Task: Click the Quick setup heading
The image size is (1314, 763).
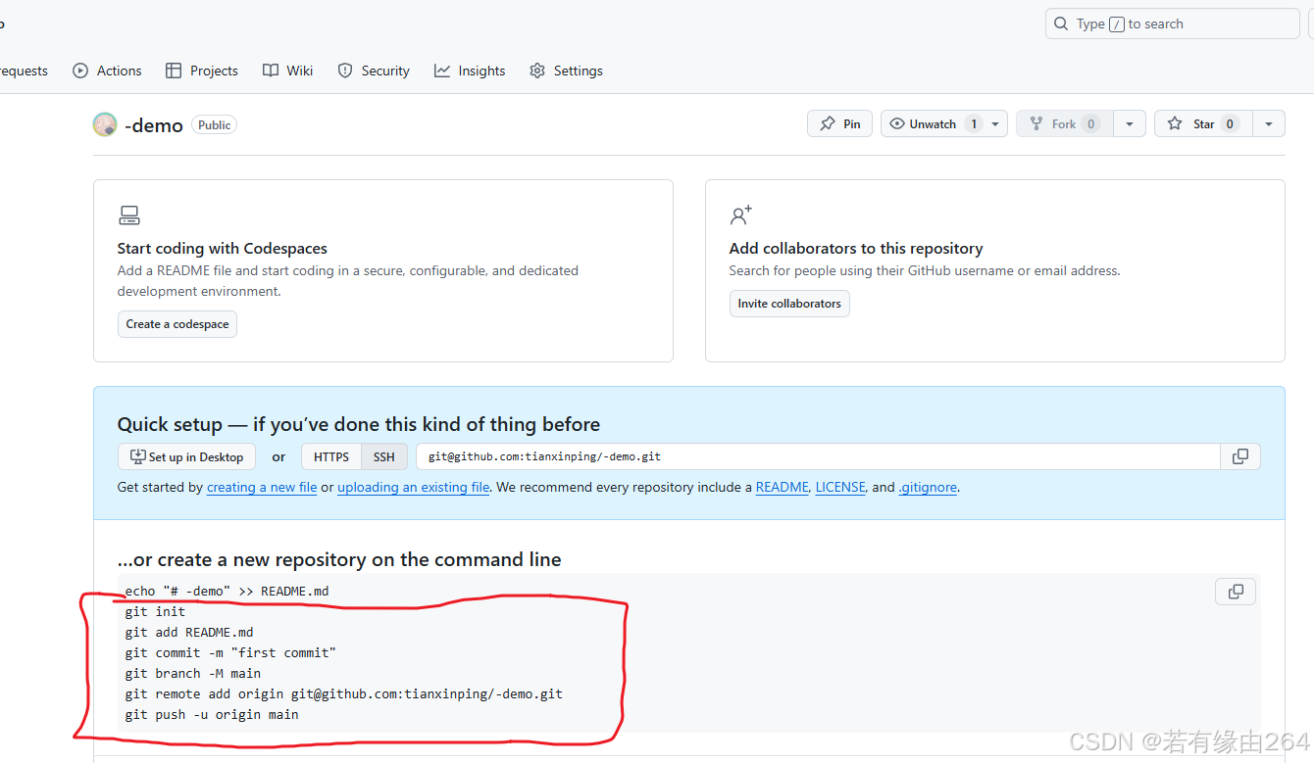Action: point(359,424)
